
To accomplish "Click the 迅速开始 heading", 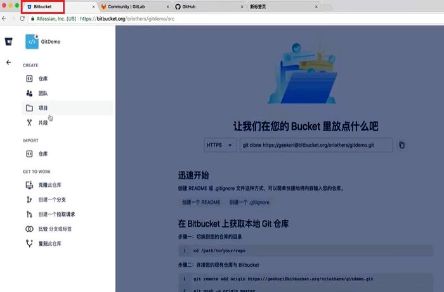I will [x=193, y=175].
